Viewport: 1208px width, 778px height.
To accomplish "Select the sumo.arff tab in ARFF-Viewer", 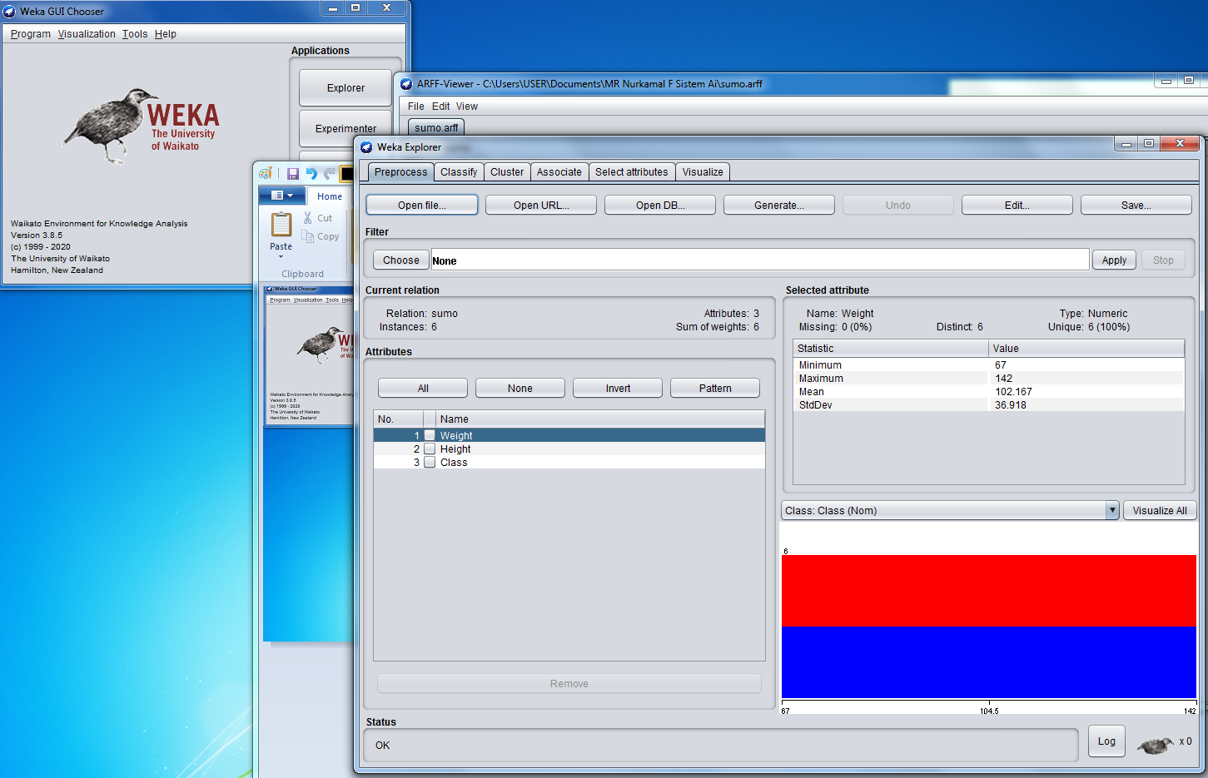I will 436,127.
